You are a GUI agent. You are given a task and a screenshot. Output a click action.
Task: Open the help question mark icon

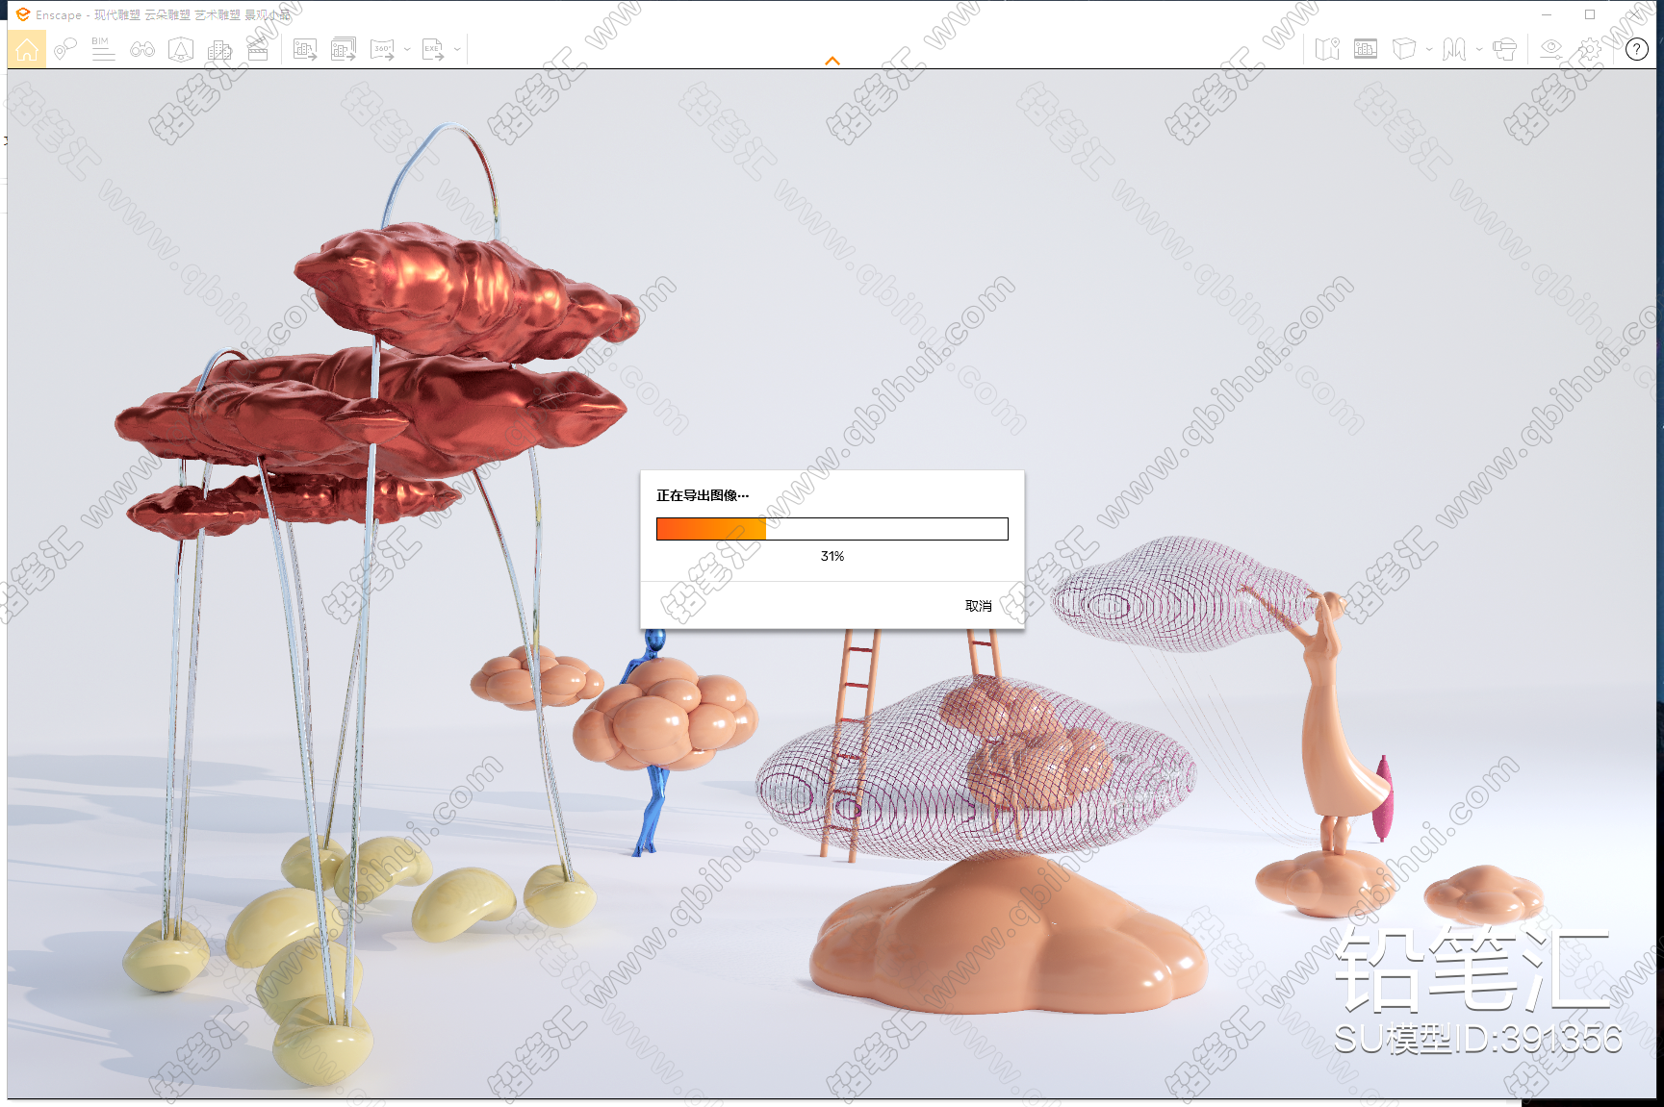(1637, 49)
